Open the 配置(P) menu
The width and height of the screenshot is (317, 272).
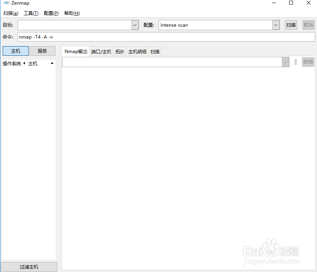click(x=51, y=13)
